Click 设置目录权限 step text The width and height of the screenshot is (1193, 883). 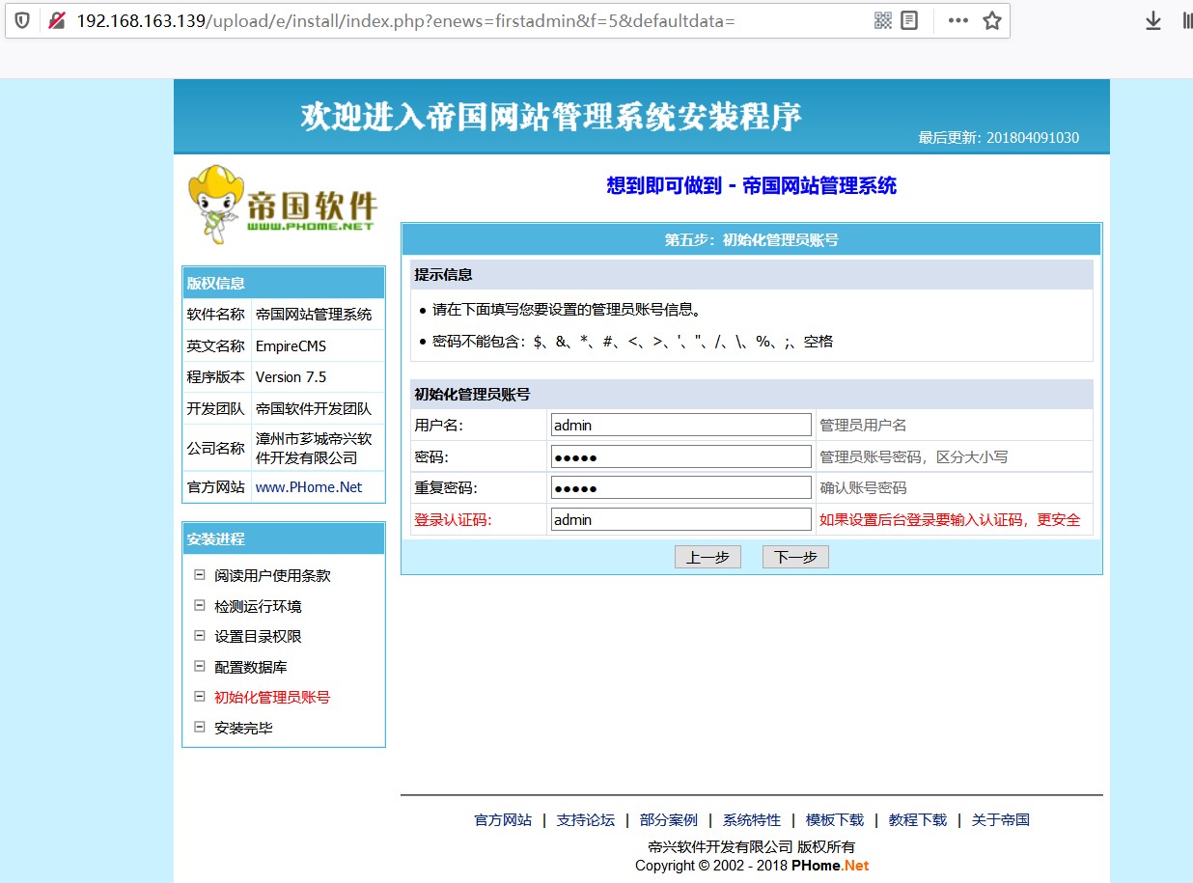[258, 636]
